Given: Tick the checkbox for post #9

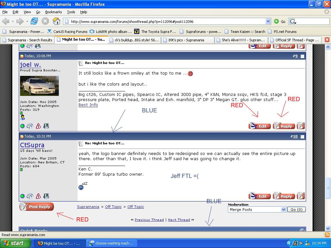Looking at the screenshot, I should tap(302, 56).
